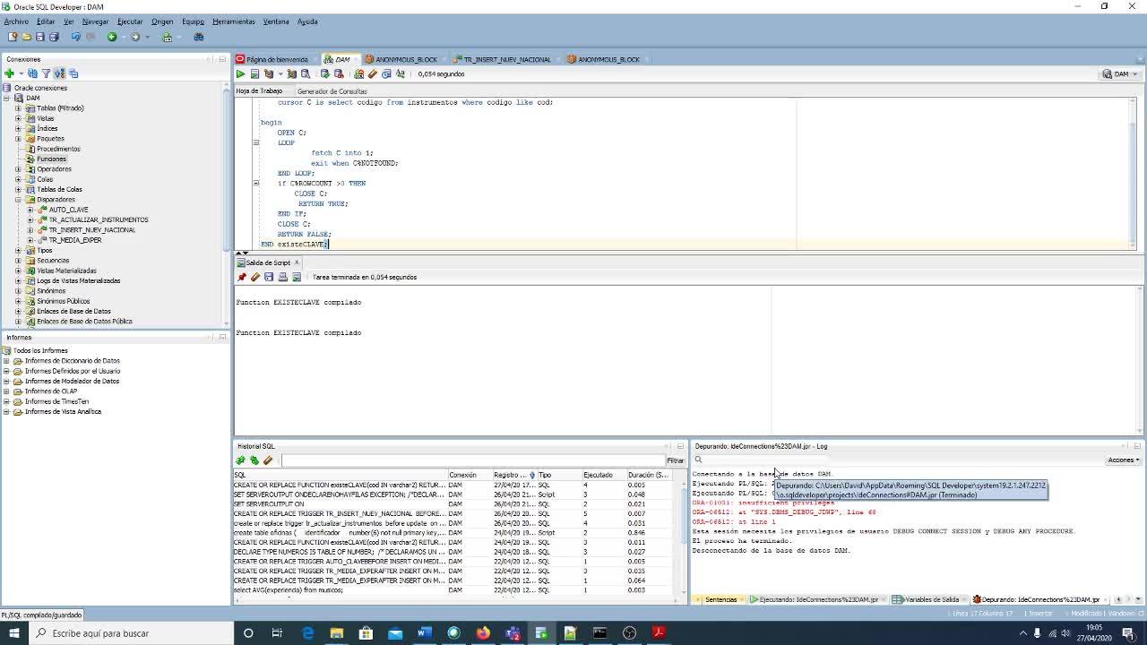Open the Herramientas menu

[233, 21]
